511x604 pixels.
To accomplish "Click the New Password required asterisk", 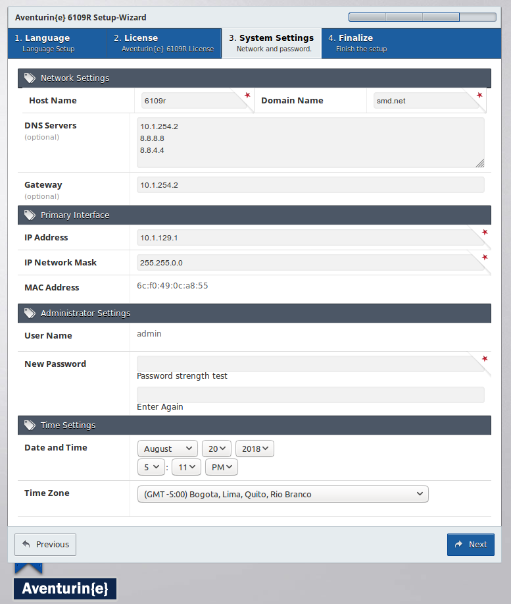I will (x=485, y=358).
